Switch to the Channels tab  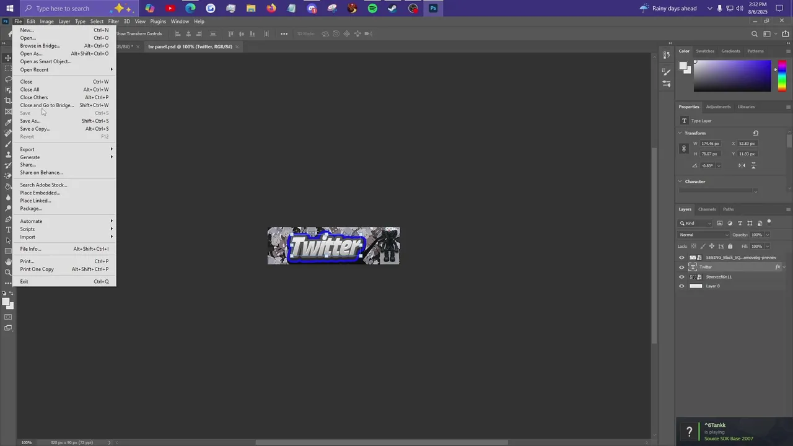coord(707,209)
